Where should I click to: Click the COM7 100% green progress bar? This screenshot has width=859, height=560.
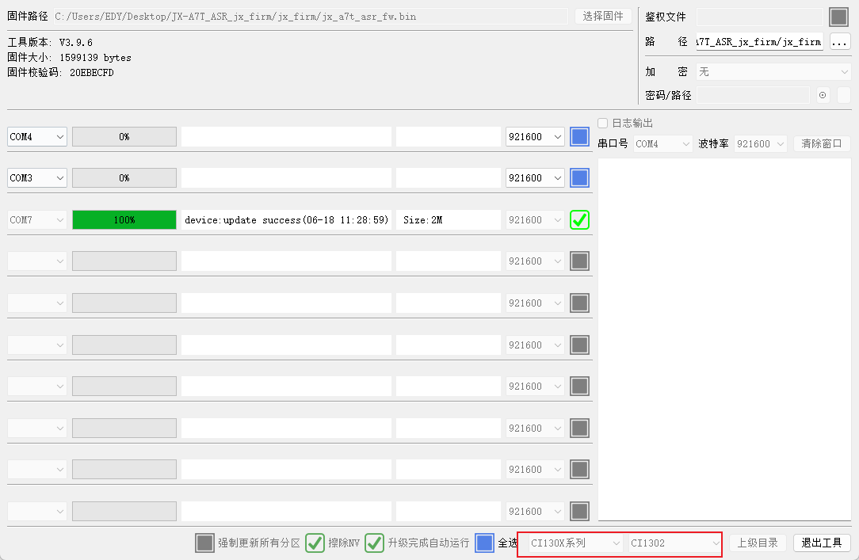124,220
